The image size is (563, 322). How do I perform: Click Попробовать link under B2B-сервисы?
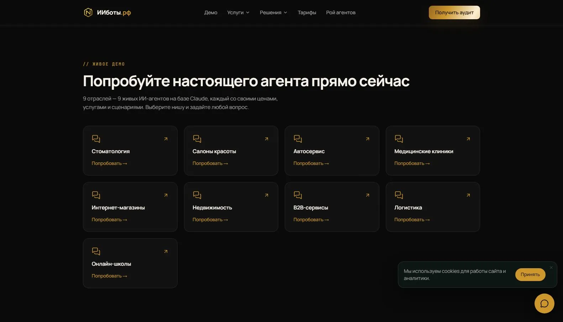pos(311,220)
